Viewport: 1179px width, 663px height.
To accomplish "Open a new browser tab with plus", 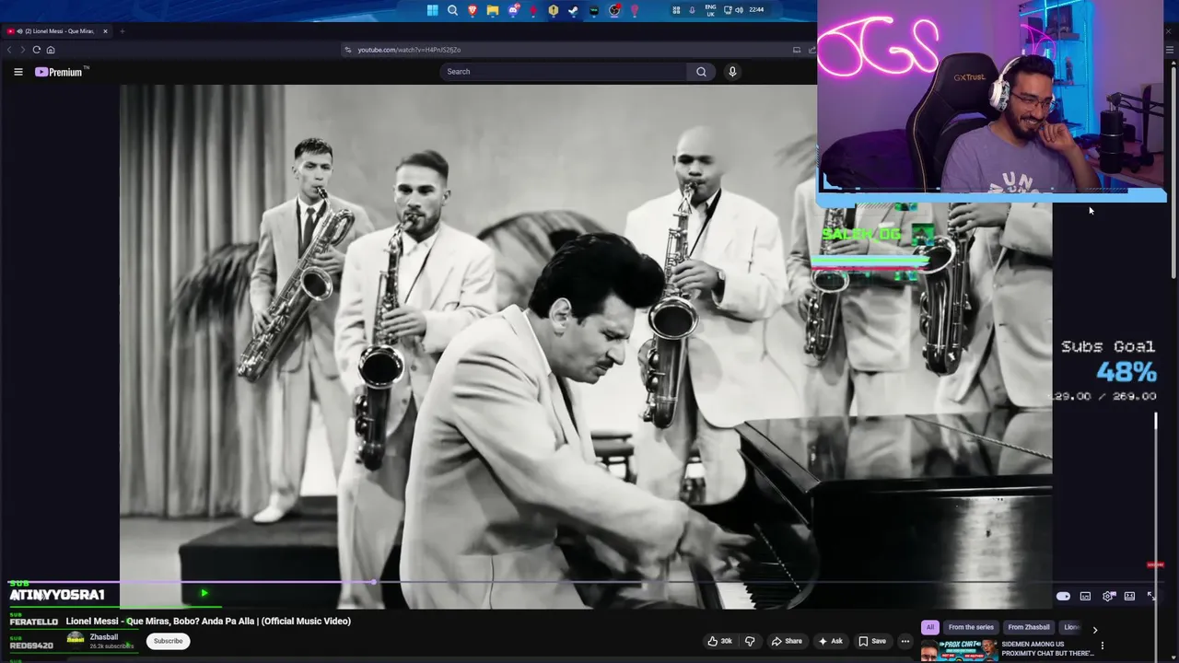I will click(x=122, y=31).
